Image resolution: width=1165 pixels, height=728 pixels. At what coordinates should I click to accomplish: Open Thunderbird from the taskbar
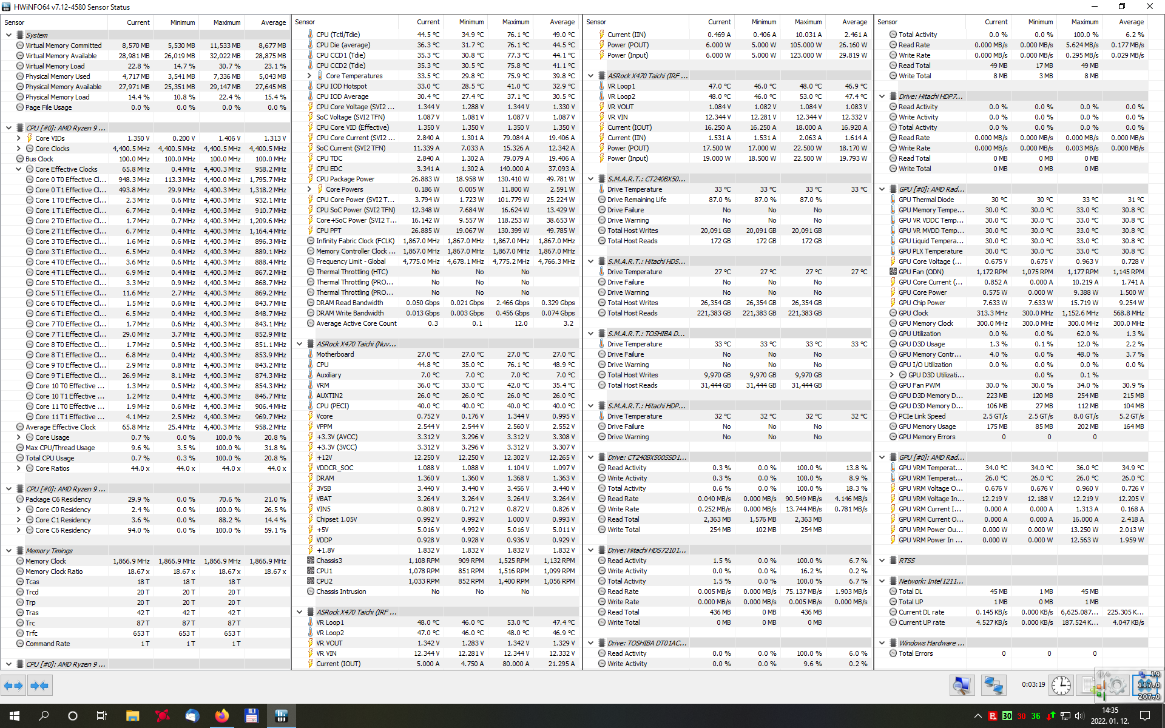192,716
